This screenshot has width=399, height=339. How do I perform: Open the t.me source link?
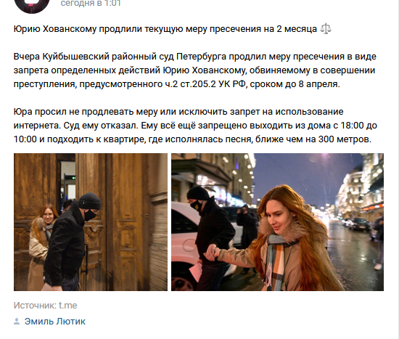coord(67,306)
